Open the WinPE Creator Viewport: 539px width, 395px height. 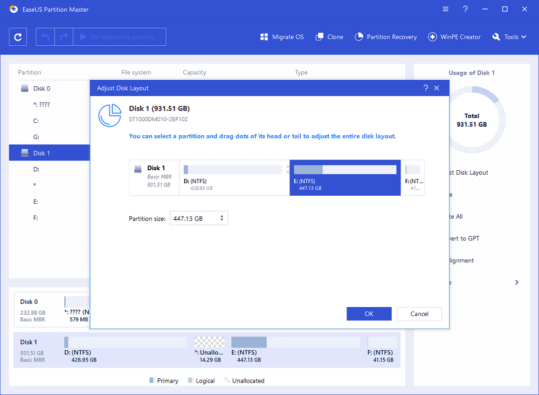[453, 37]
